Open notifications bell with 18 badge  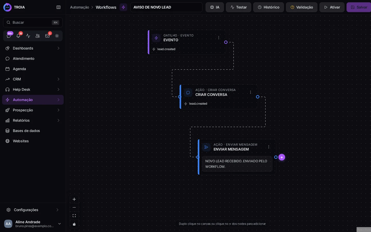click(18, 36)
